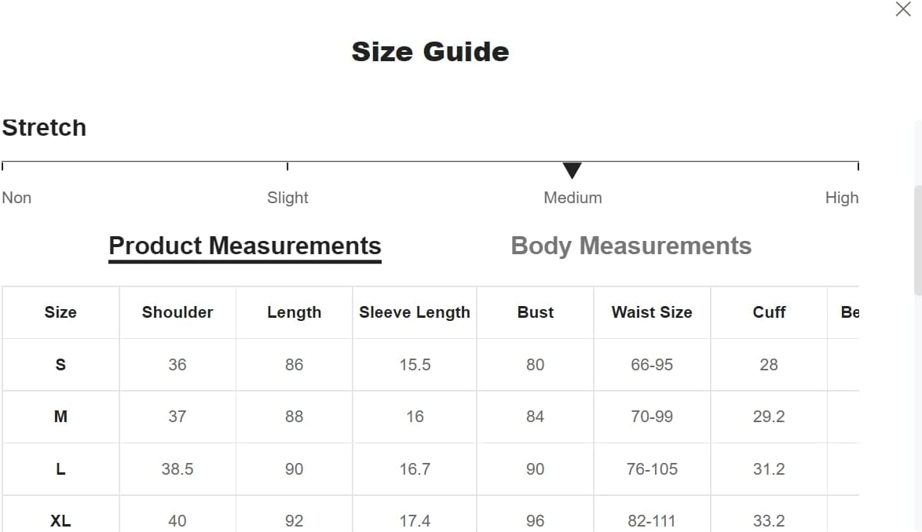Click the Medium stretch label
Image resolution: width=922 pixels, height=532 pixels.
click(573, 198)
